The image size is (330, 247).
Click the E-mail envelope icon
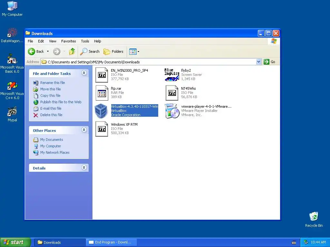[x=36, y=109]
